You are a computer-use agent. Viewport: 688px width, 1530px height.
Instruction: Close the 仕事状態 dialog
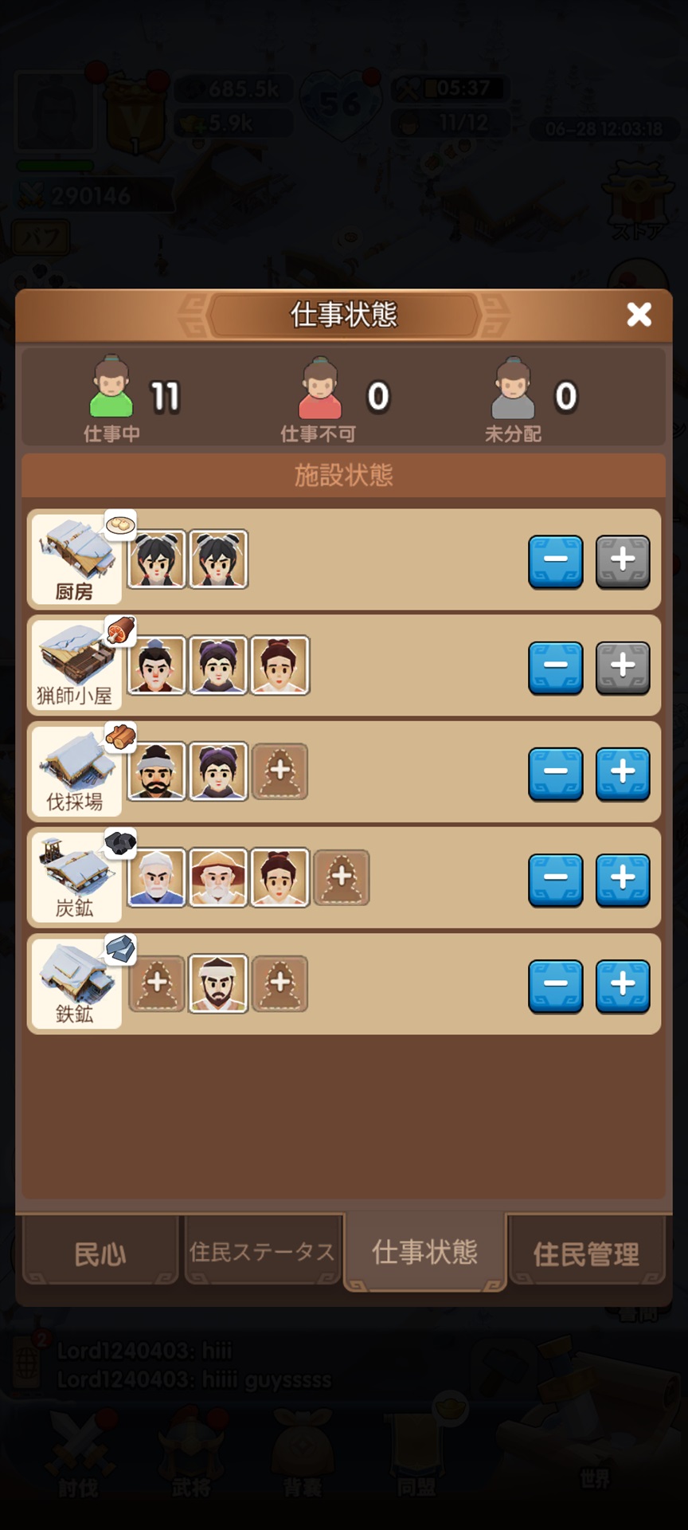[x=639, y=314]
